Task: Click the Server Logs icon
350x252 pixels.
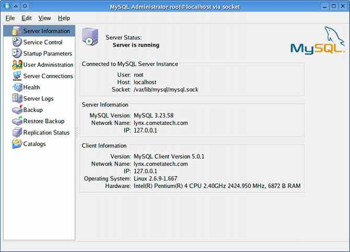Action: click(x=17, y=99)
